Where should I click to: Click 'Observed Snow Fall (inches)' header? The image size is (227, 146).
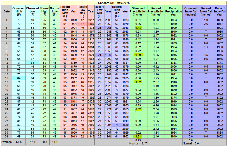coord(191,11)
